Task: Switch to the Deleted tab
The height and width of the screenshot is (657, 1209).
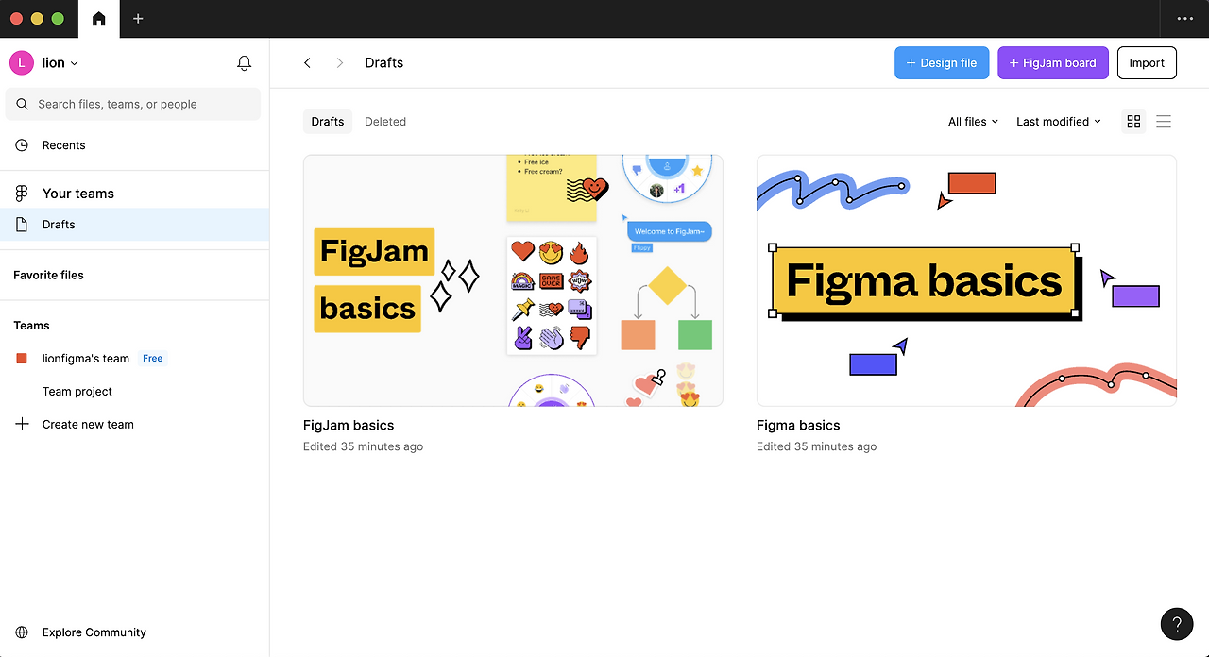Action: pyautogui.click(x=385, y=122)
